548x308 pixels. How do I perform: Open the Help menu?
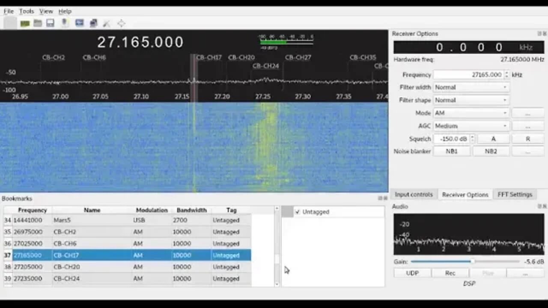tap(65, 11)
